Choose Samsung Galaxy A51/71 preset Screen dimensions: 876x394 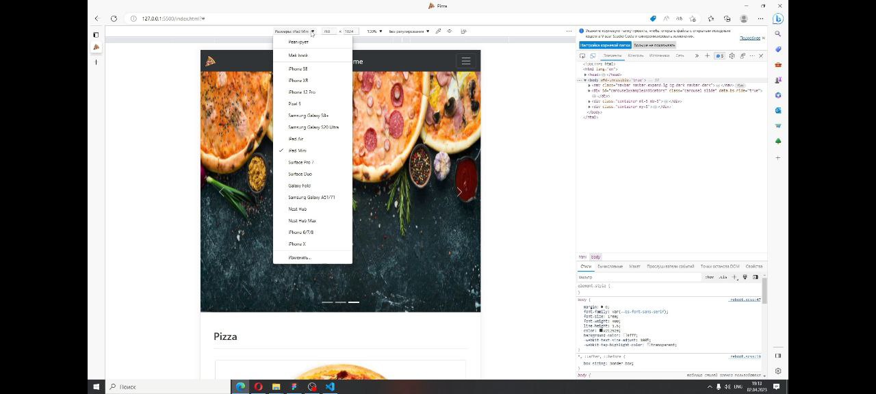pos(311,197)
